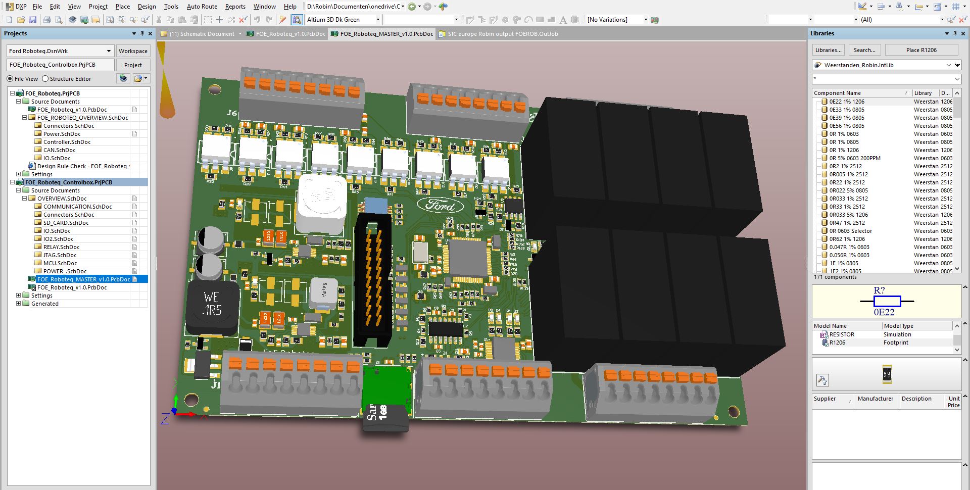This screenshot has height=490, width=970.
Task: Select MCU.SchDoc in project tree
Action: pyautogui.click(x=60, y=263)
